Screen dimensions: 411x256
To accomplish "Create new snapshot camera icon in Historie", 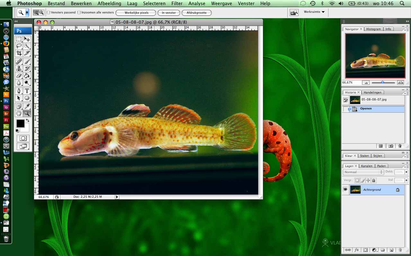I will (x=391, y=146).
